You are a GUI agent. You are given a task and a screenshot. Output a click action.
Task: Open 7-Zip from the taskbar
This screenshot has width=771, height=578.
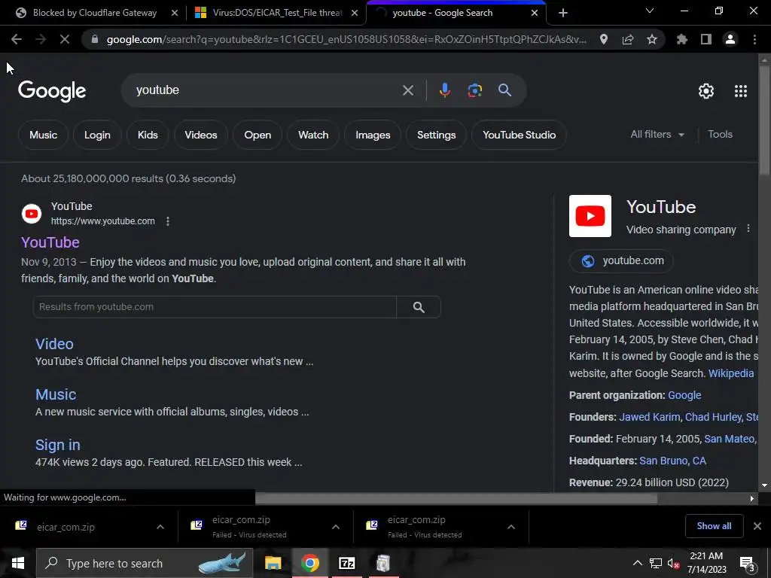point(346,563)
